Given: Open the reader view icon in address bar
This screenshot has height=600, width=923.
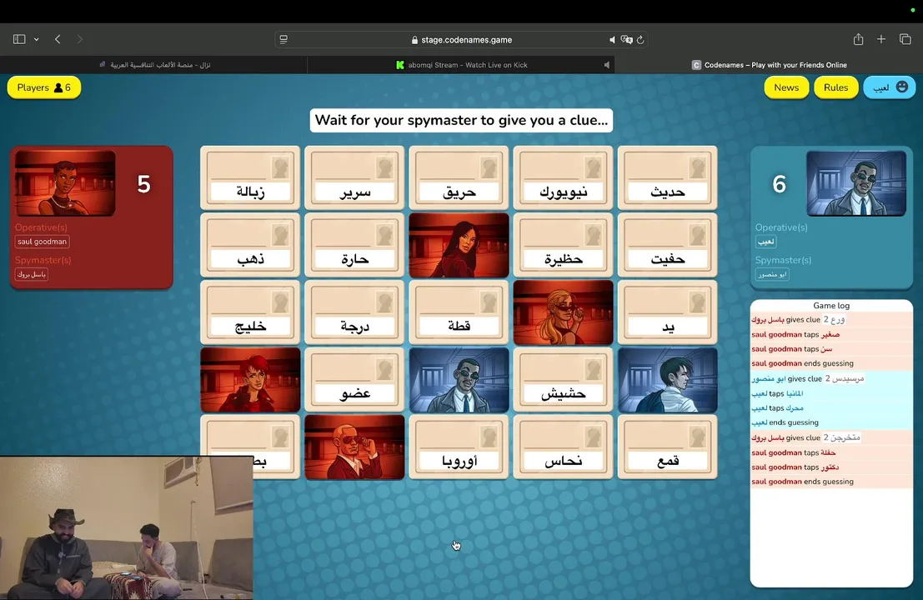Looking at the screenshot, I should point(283,39).
